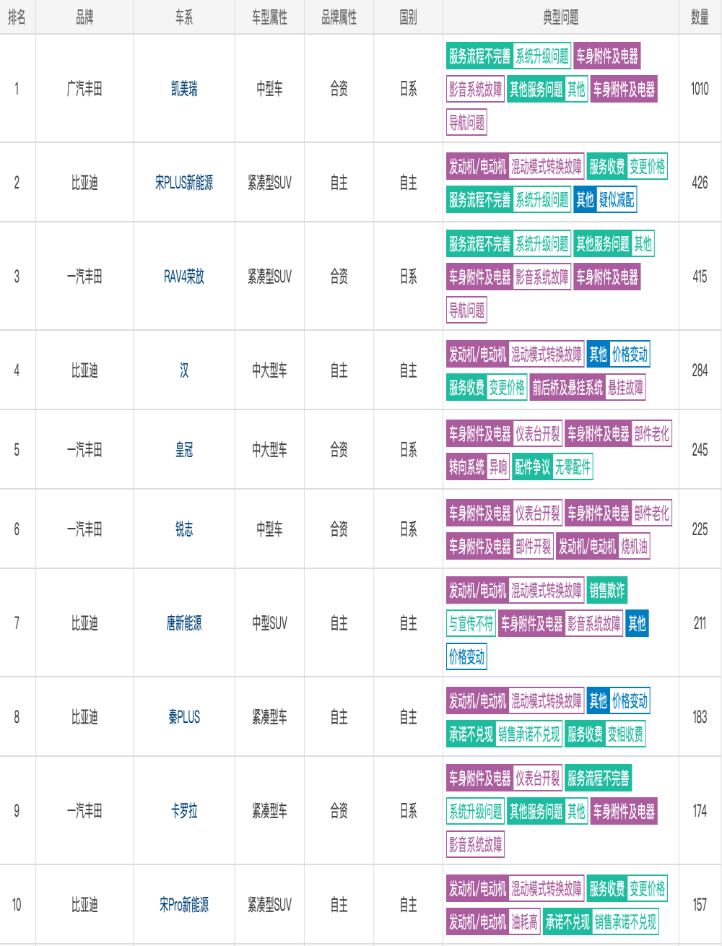
Task: Select the 烧机油 tag in 锐志 row
Action: (x=635, y=547)
